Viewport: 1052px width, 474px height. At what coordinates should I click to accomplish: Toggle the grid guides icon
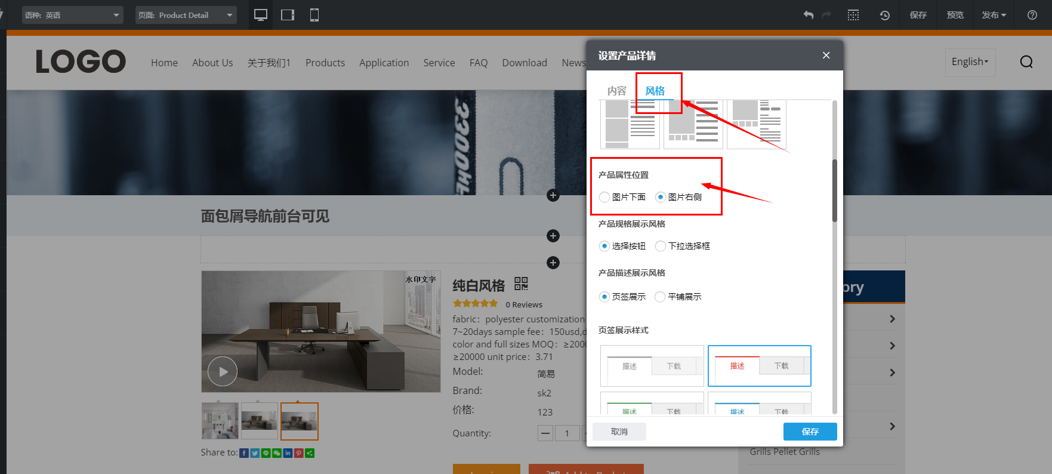pos(853,15)
